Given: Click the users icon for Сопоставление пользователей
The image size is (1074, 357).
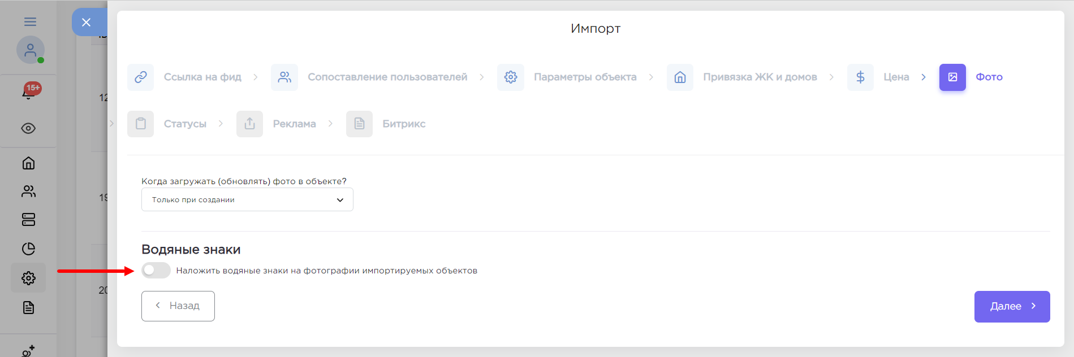Looking at the screenshot, I should click(x=284, y=77).
